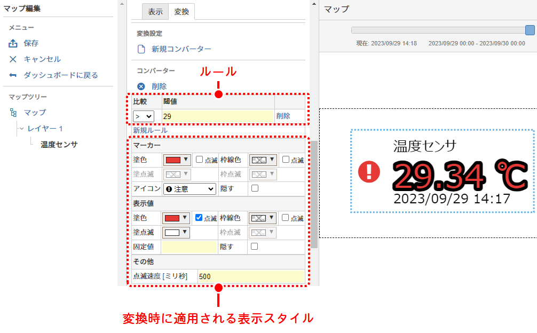Select レイヤー 1 in the map tree

coord(45,128)
